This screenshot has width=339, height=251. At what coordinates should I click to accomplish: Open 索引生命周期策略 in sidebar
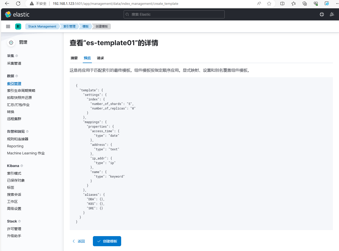(21, 91)
